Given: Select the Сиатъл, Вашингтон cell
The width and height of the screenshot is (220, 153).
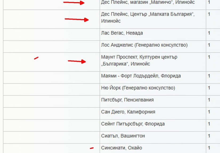Looking at the screenshot, I should coord(123,136).
